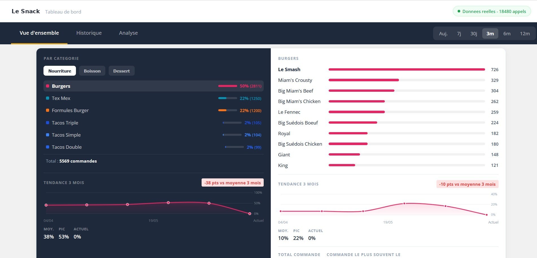537x258 pixels.
Task: Click the orange Formules Burger color square
Action: 48,110
